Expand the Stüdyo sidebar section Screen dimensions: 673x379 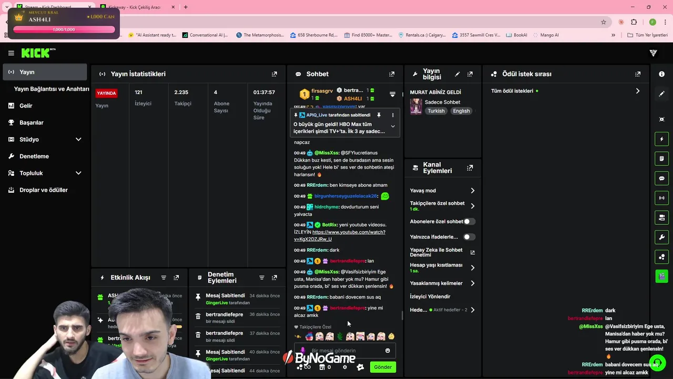pyautogui.click(x=78, y=139)
